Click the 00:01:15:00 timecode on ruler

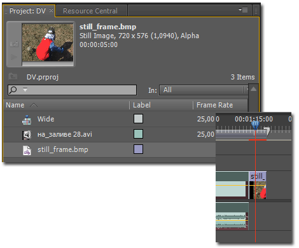click(x=254, y=119)
